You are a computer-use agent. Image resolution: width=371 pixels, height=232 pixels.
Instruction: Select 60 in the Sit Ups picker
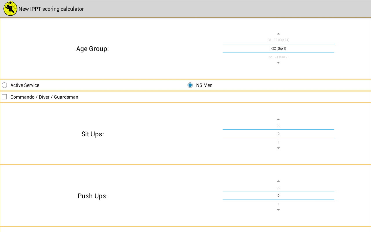pyautogui.click(x=278, y=125)
